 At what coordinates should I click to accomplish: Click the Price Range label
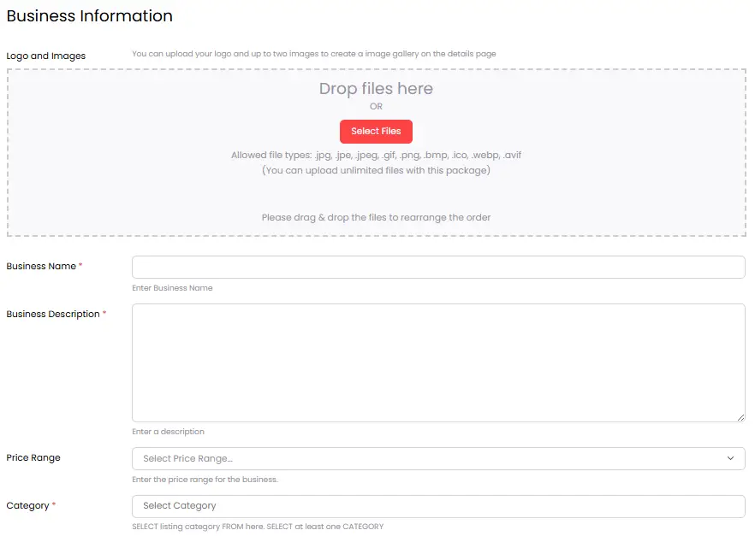(33, 458)
